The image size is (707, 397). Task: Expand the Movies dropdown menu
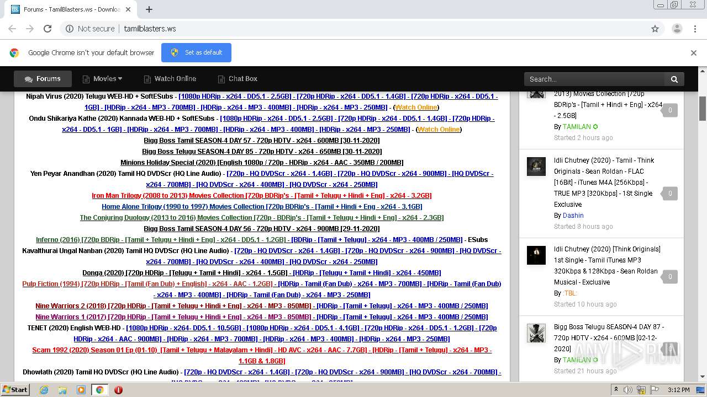coord(102,79)
